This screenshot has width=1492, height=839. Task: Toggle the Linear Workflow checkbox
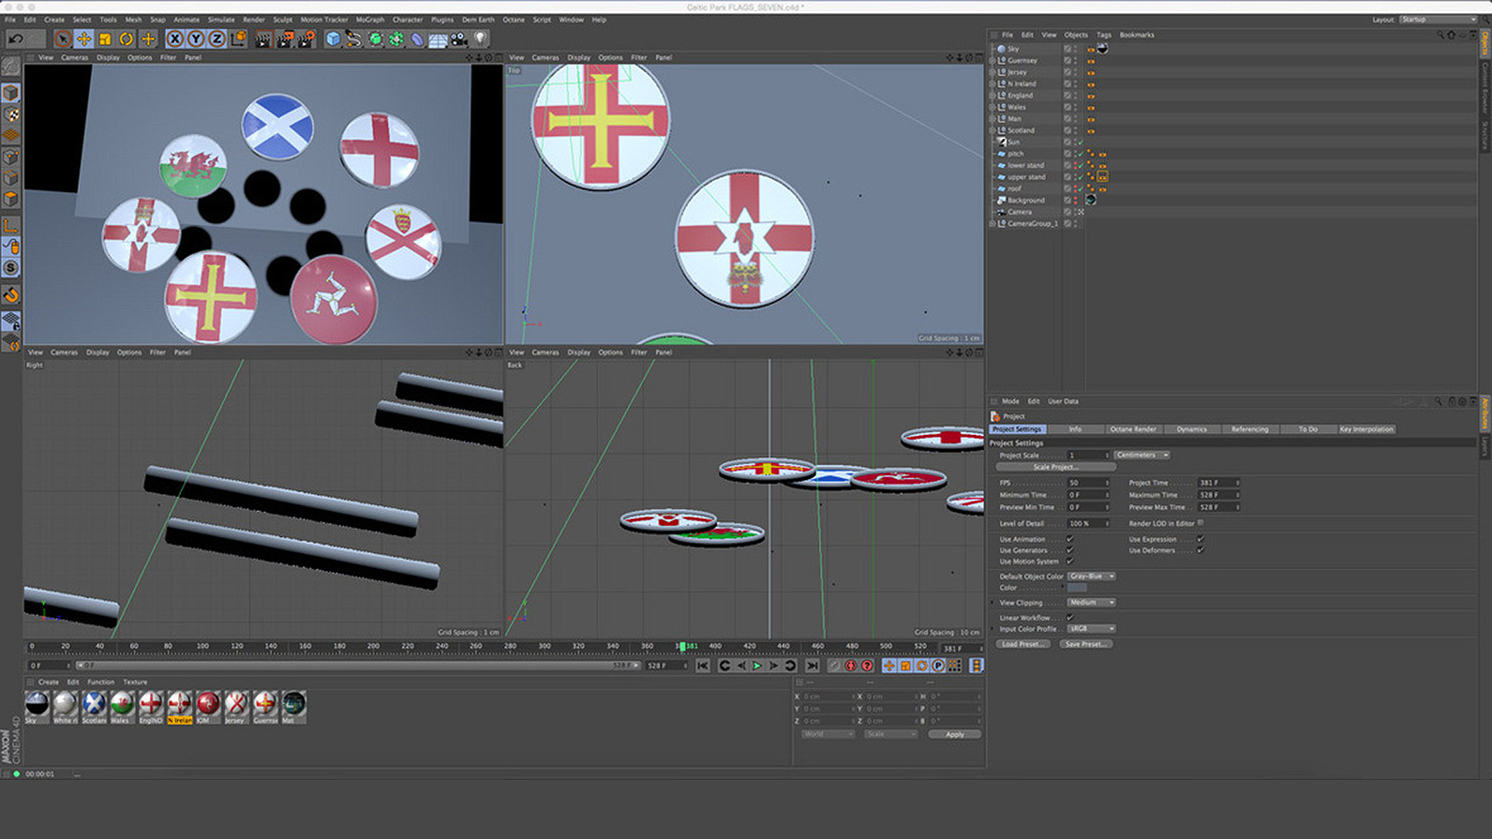1070,618
